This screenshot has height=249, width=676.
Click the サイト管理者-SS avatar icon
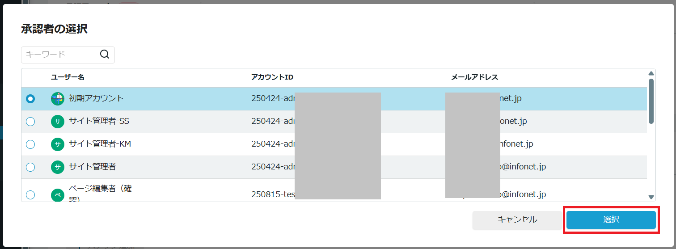click(58, 122)
